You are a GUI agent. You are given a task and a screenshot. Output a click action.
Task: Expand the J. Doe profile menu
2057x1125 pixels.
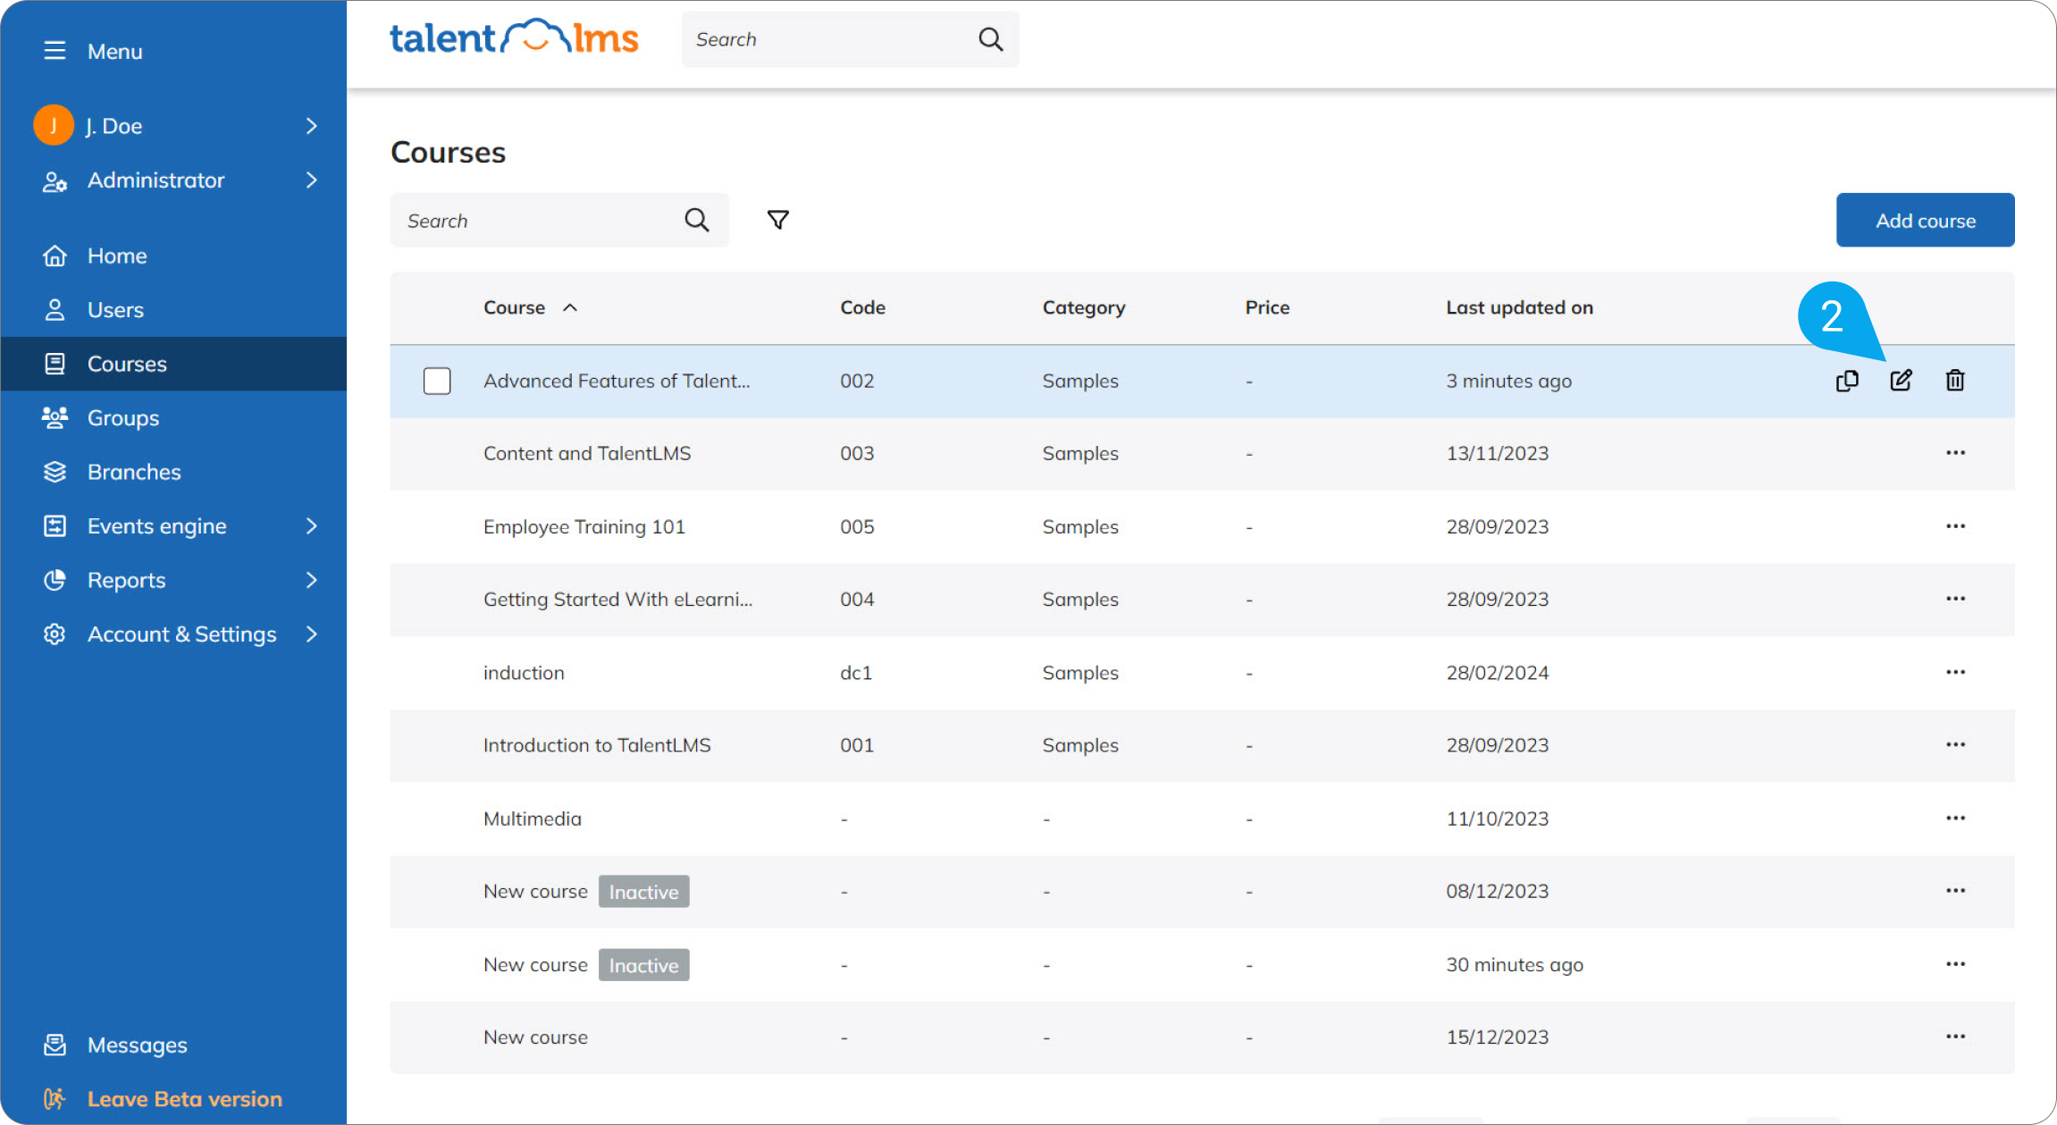click(x=311, y=126)
